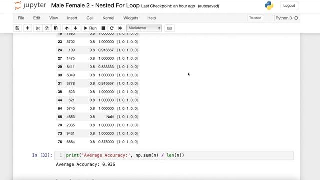Image resolution: width=320 pixels, height=180 pixels.
Task: Interrupt the kernel with stop icon
Action: [103, 28]
